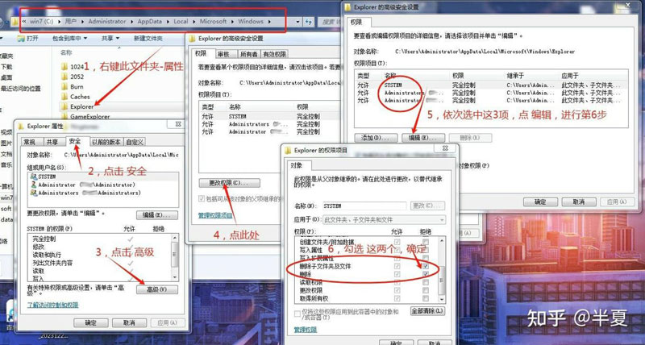Open the 共享 toolbar dropdown
Viewport: 645px width, 345px height.
[110, 38]
